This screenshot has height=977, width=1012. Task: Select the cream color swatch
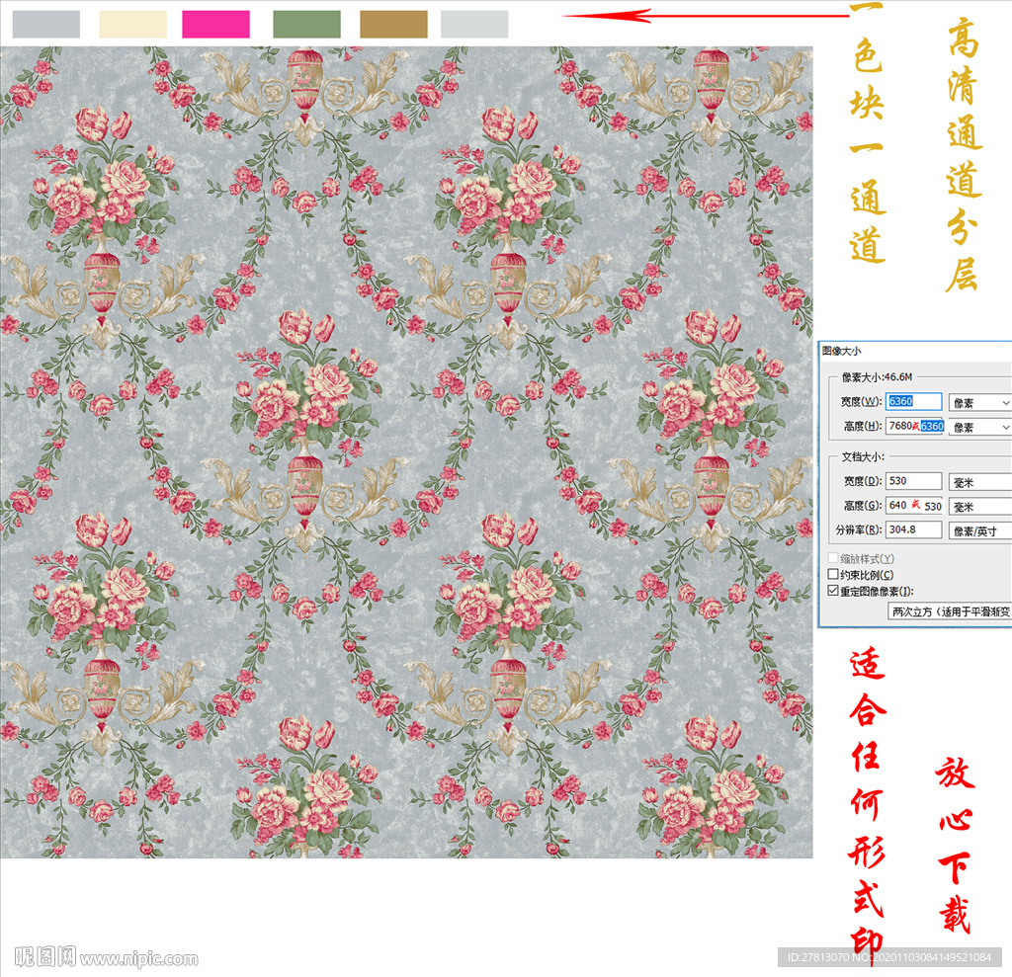pos(133,25)
